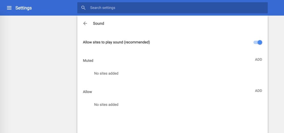Image resolution: width=284 pixels, height=133 pixels.
Task: Click blue header bar beside Settings title
Action: click(54, 8)
